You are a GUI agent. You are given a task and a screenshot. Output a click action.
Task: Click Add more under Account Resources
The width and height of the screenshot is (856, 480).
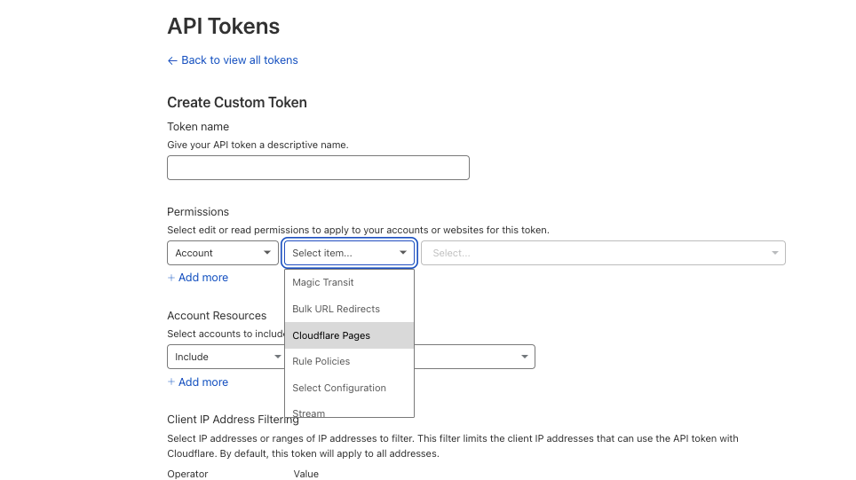pos(202,382)
